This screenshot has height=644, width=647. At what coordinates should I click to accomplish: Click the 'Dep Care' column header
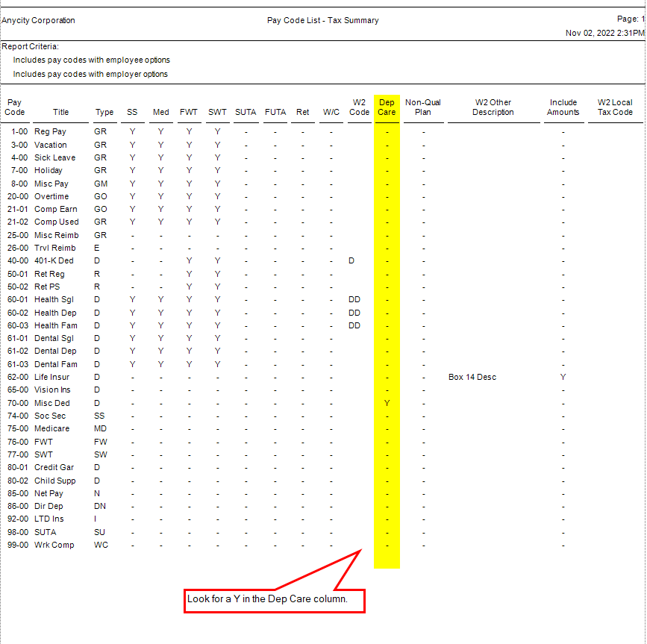coord(387,107)
